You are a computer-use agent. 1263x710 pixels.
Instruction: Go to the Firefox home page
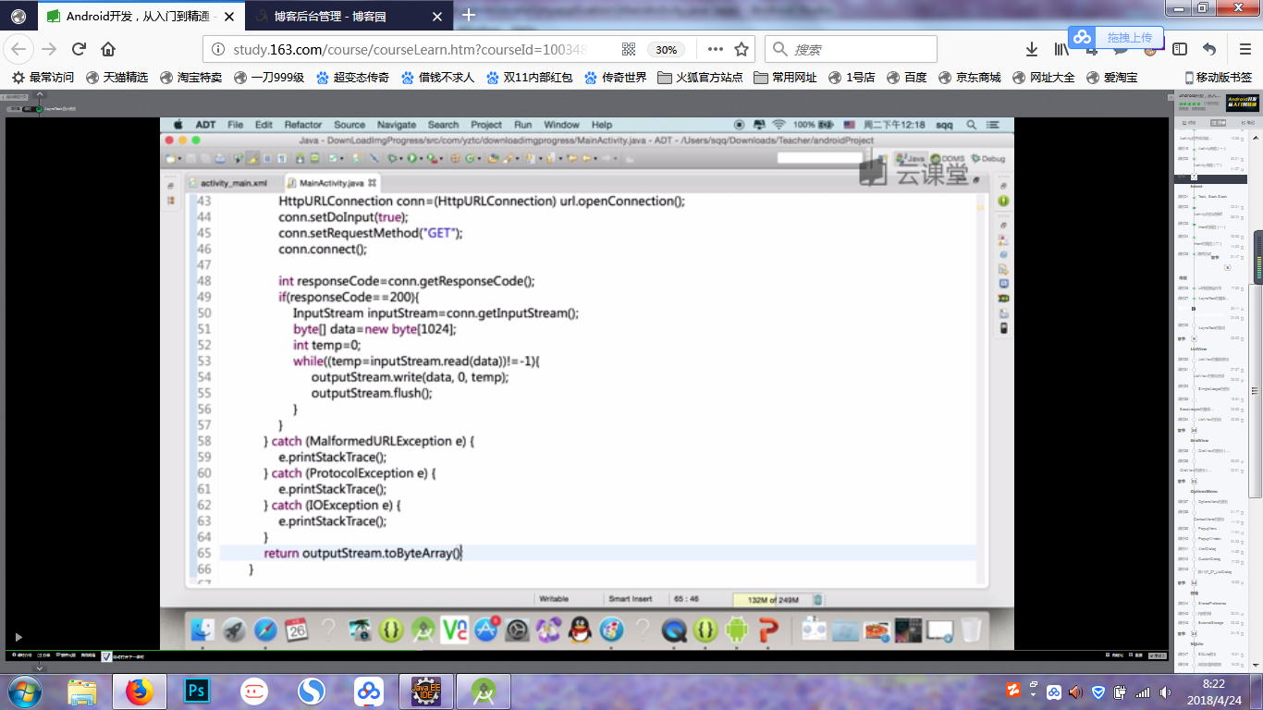coord(108,50)
